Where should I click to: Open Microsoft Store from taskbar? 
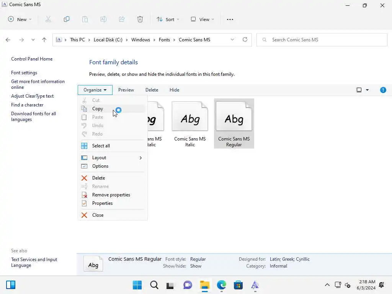[x=238, y=285]
